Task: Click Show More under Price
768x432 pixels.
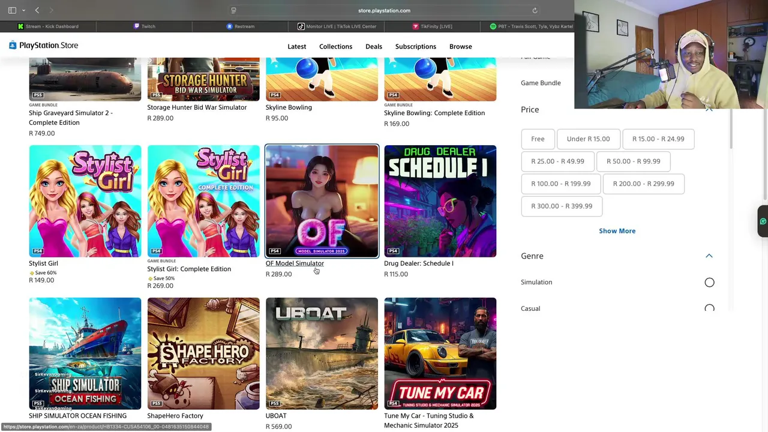Action: pyautogui.click(x=617, y=231)
